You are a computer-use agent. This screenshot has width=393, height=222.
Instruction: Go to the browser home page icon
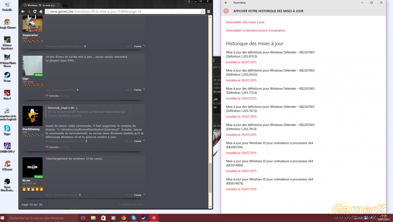coord(41,11)
